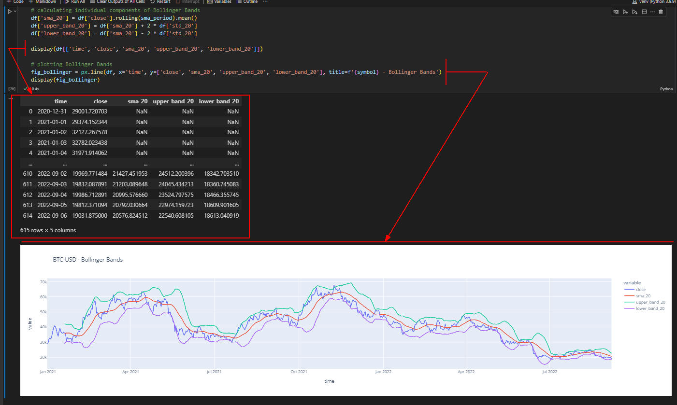Click the '70k' y-axis tick label

[x=43, y=281]
